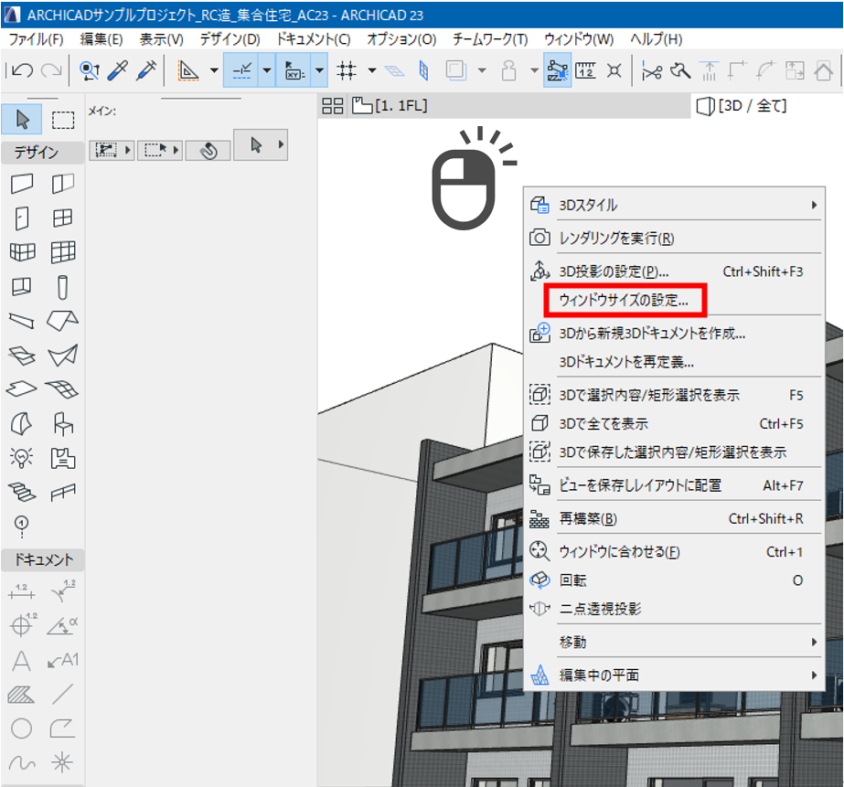
Task: Select the Wall tool icon
Action: click(22, 184)
